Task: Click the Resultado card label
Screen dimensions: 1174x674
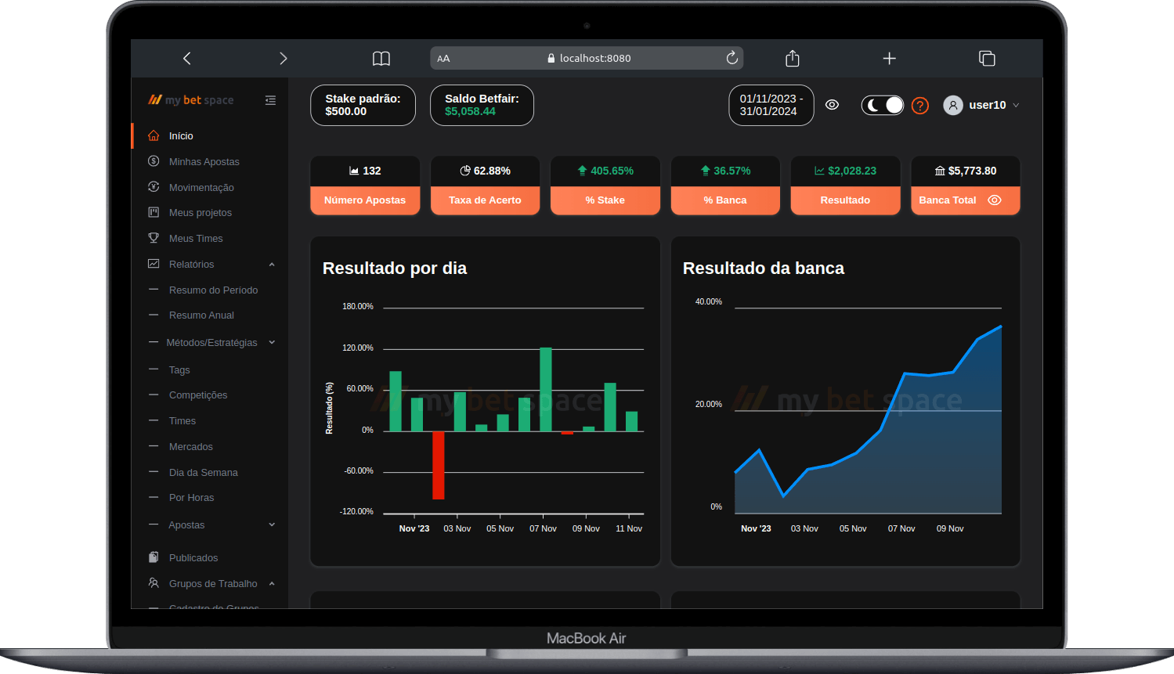Action: pyautogui.click(x=845, y=200)
